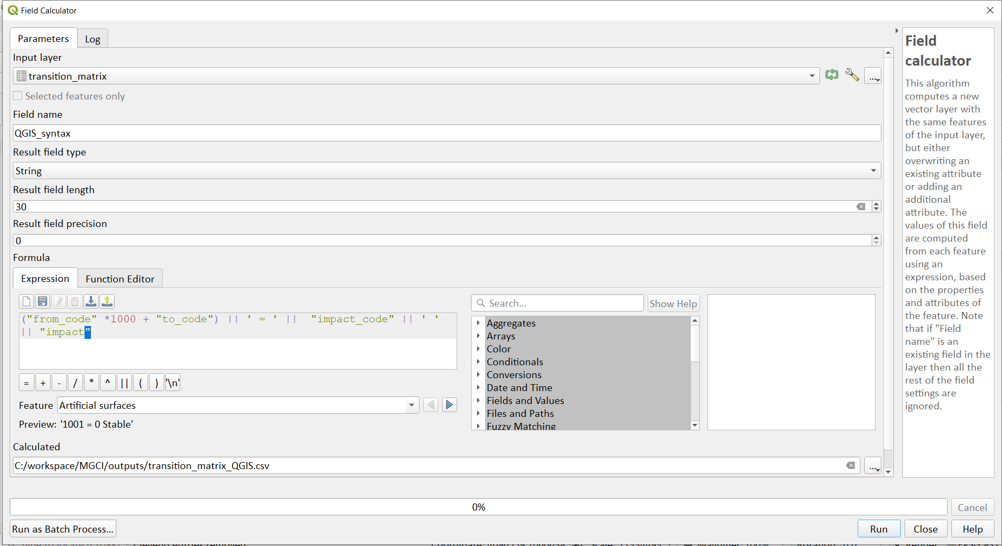Open the Help button
This screenshot has height=546, width=1002.
click(x=972, y=529)
